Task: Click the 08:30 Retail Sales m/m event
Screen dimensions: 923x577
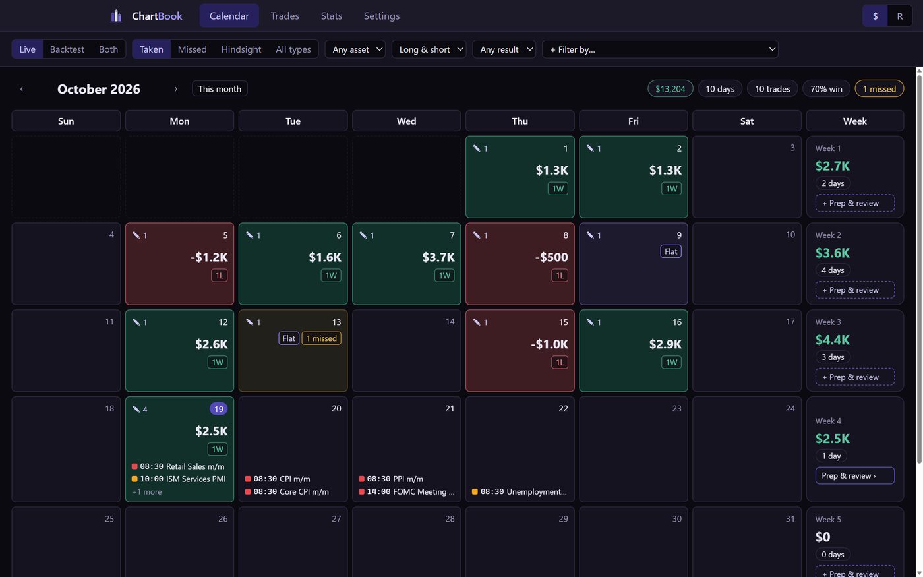Action: point(178,466)
